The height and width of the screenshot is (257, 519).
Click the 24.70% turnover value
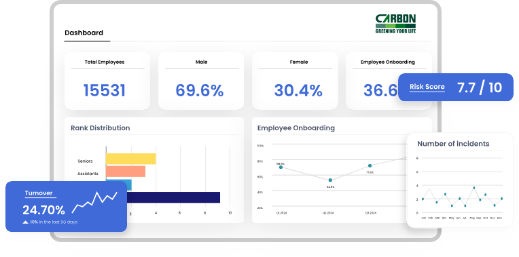point(43,210)
